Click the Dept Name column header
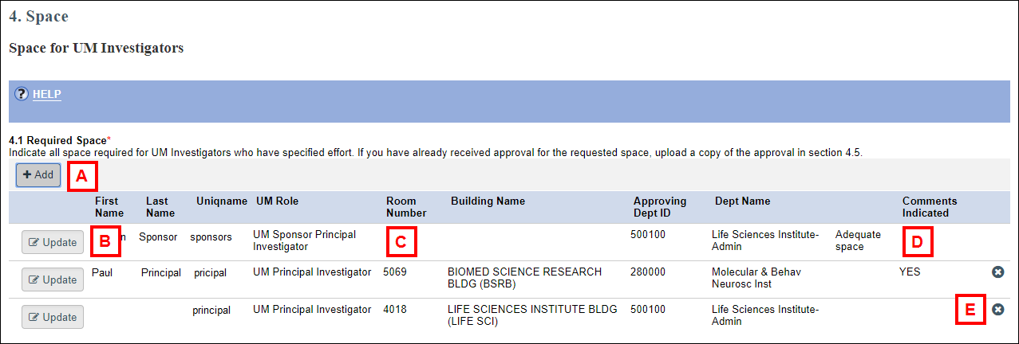 (742, 201)
